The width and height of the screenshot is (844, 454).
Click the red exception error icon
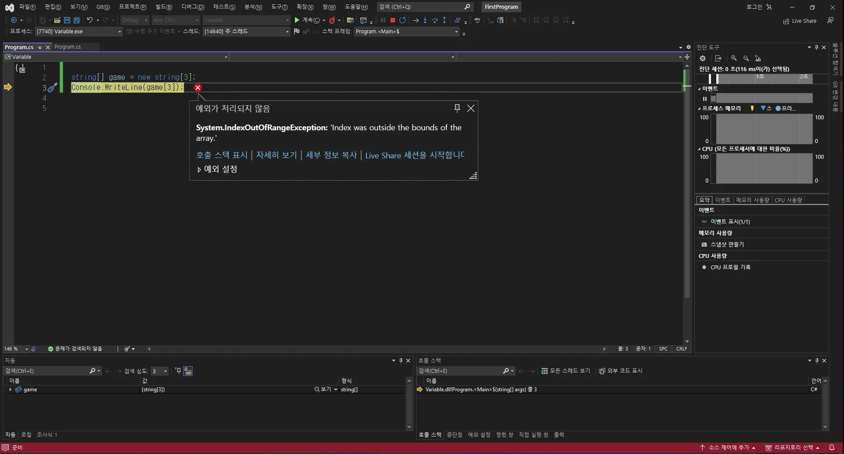pos(198,88)
